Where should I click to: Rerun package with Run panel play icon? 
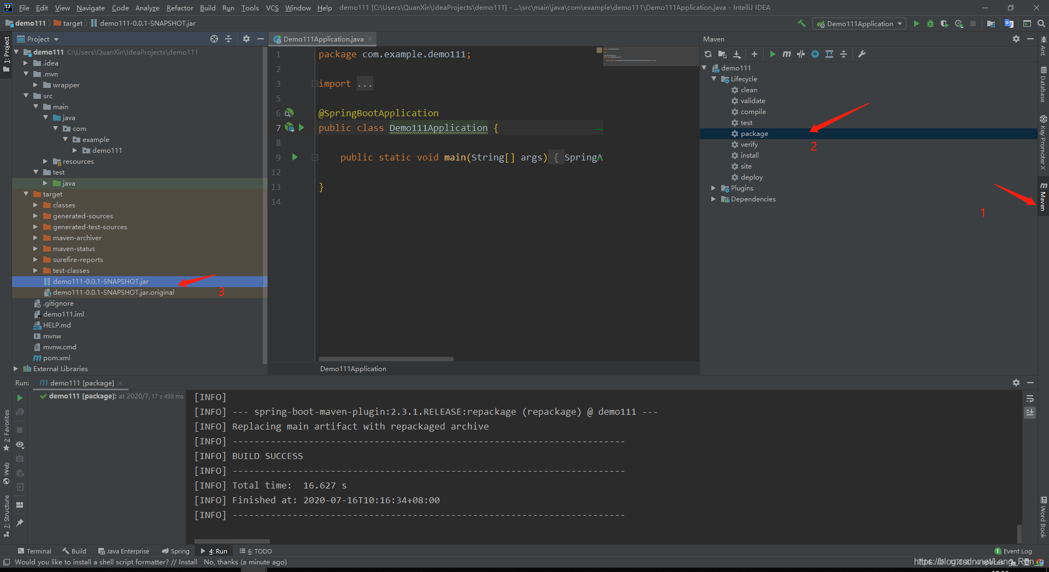20,398
